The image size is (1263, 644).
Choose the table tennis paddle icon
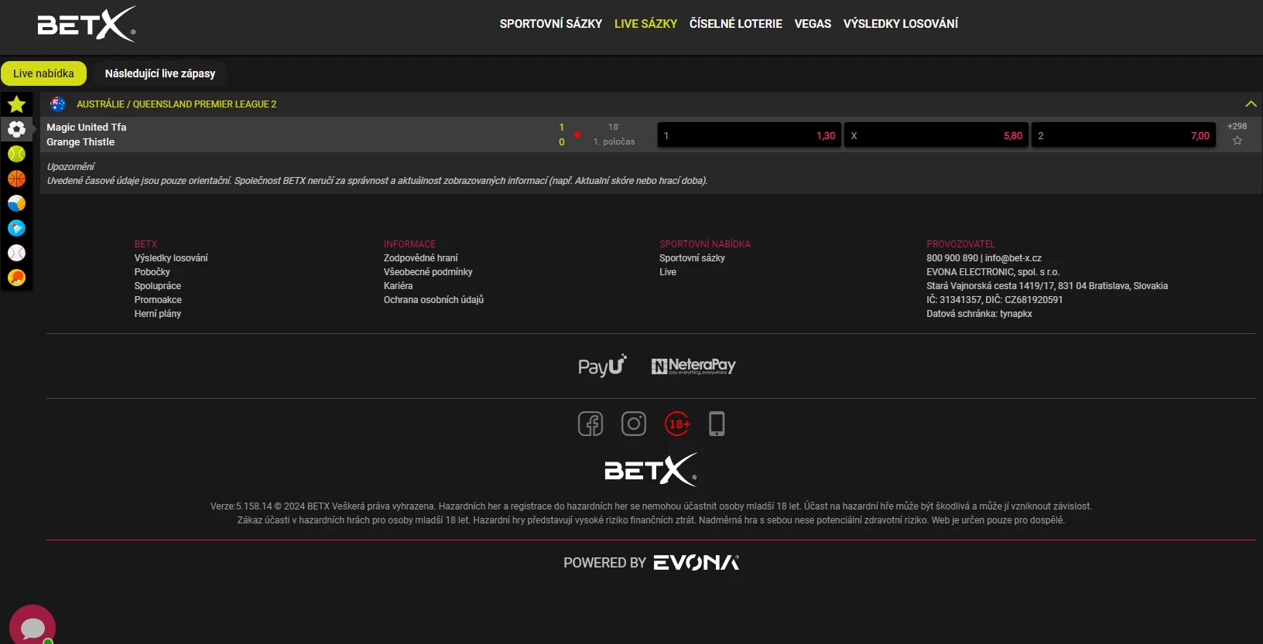pyautogui.click(x=16, y=278)
